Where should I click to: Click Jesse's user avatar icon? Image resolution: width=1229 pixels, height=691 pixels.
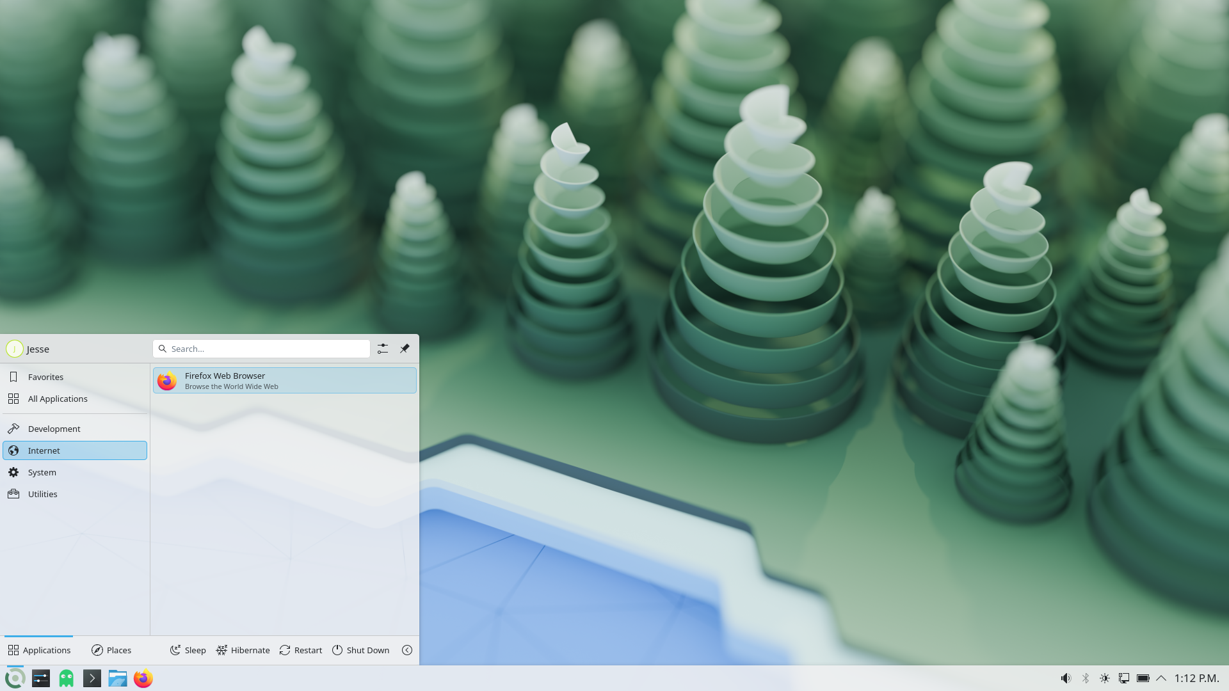pos(14,349)
